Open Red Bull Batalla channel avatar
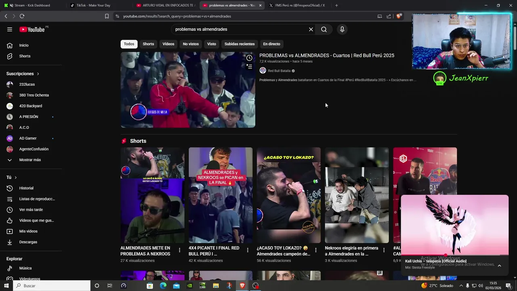 263,71
